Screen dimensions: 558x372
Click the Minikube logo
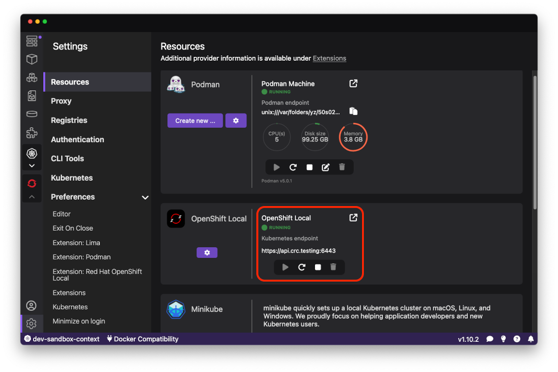176,309
